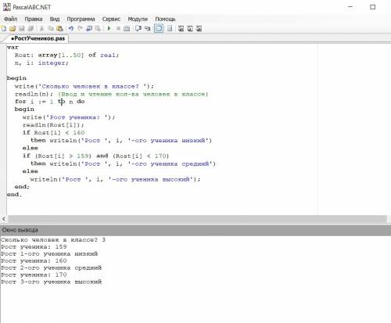Click the code line with 'ученика средний'
The height and width of the screenshot is (323, 391).
click(x=123, y=163)
